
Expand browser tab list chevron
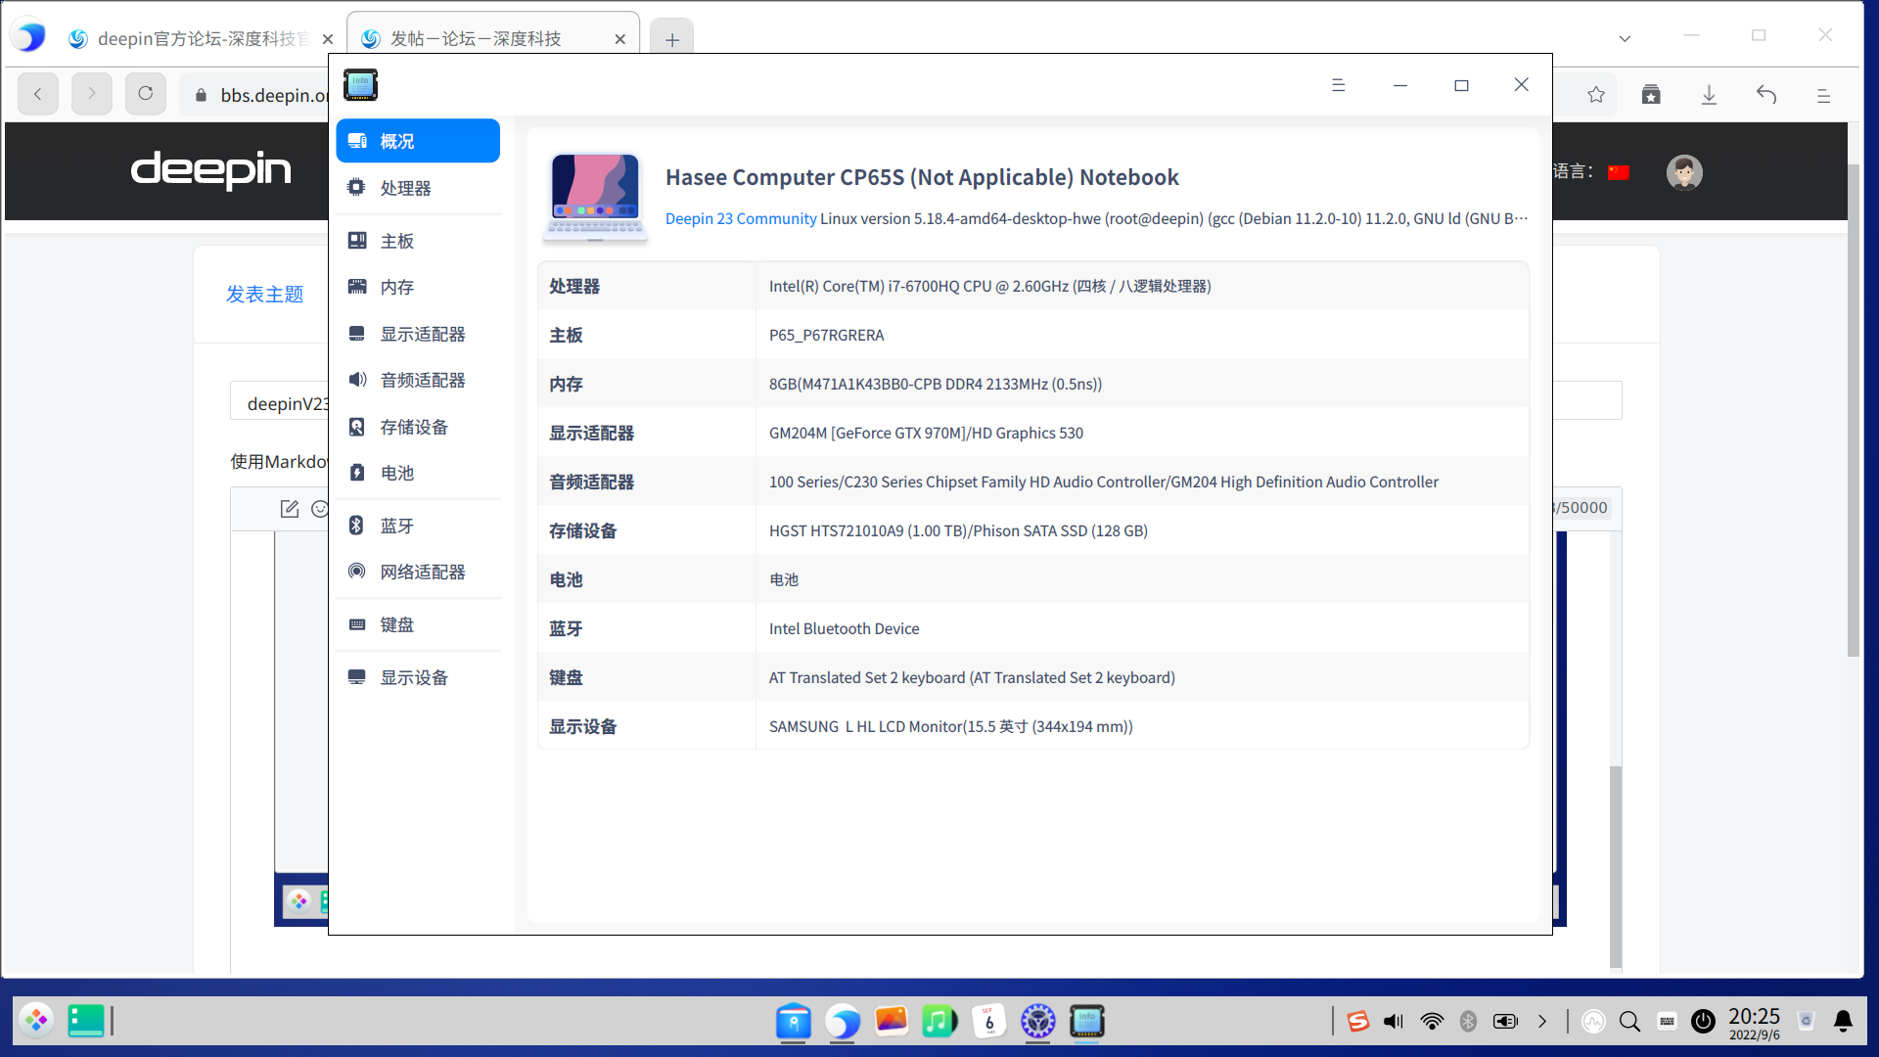pos(1625,38)
